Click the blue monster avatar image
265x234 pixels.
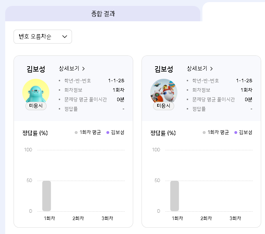click(35, 92)
